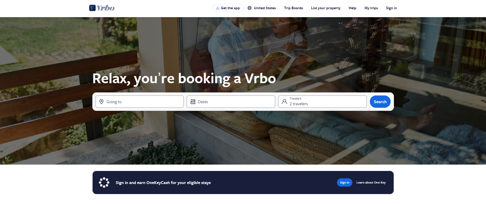Viewport: 486px width, 204px height.
Task: Expand the Trip Boards menu
Action: click(294, 8)
